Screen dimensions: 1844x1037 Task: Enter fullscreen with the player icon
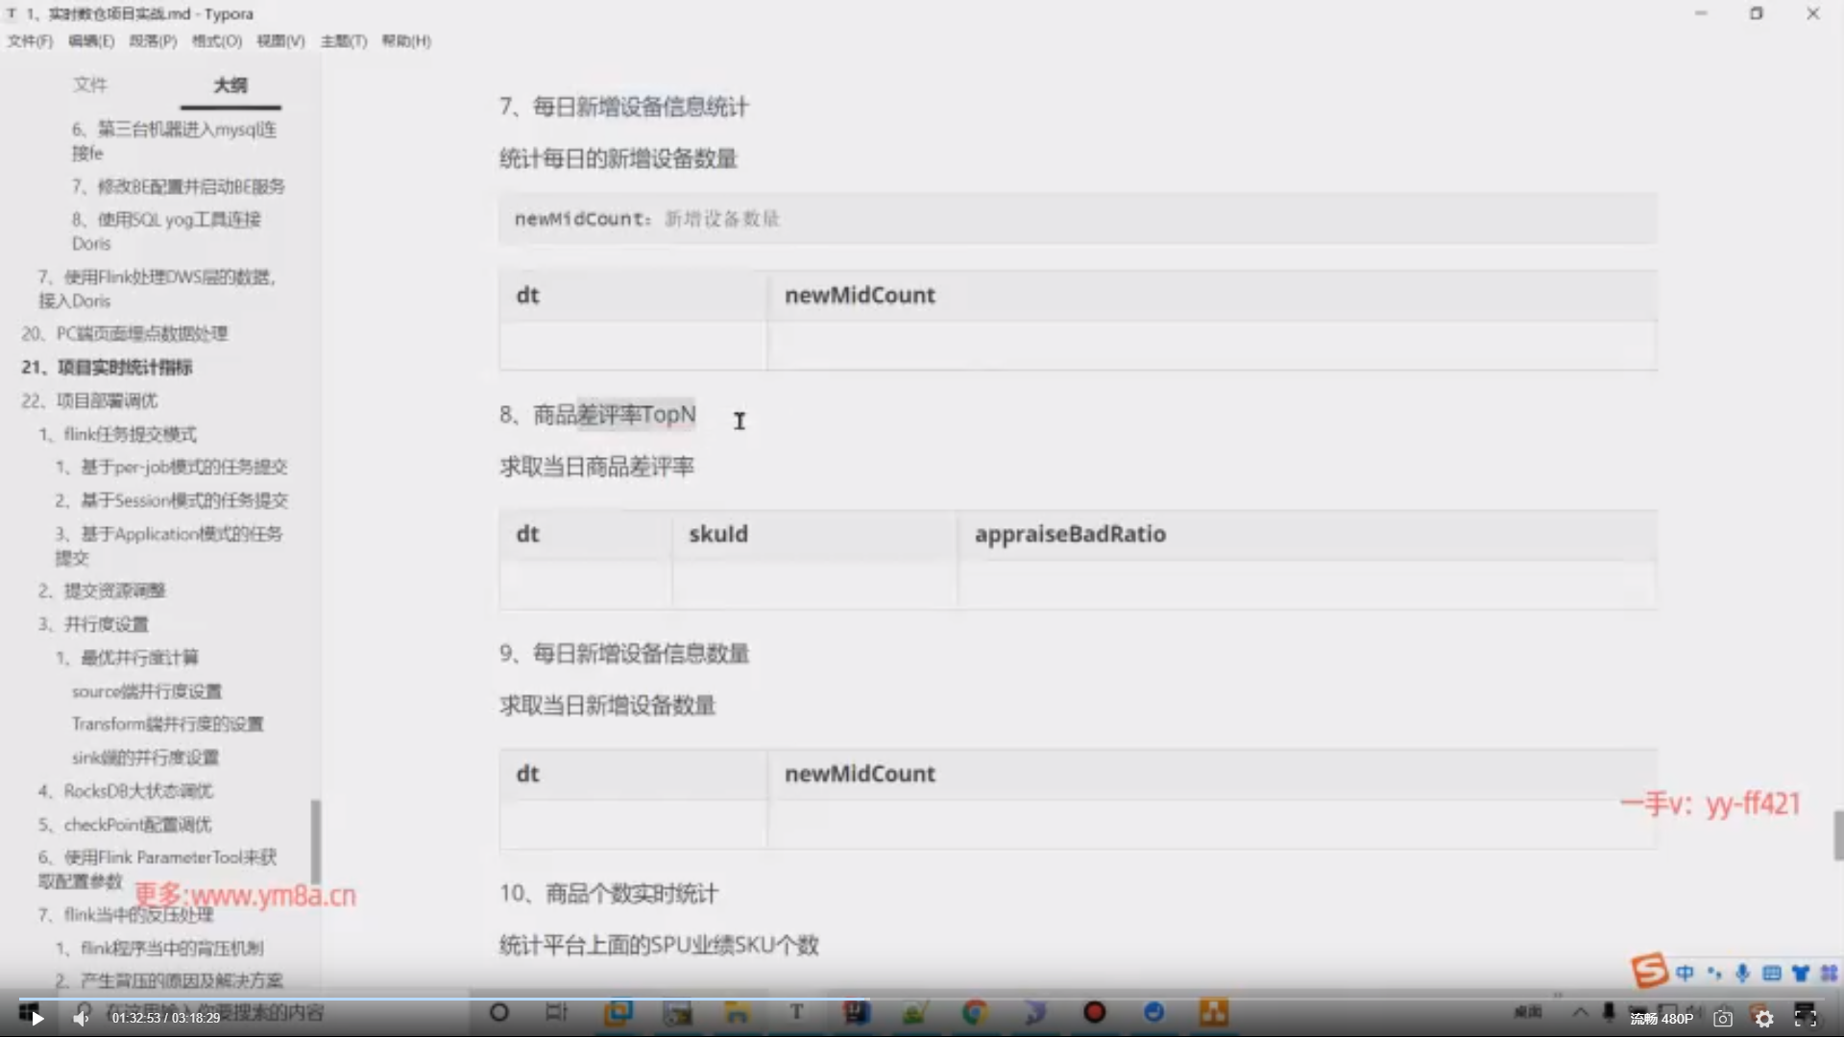click(1806, 1018)
